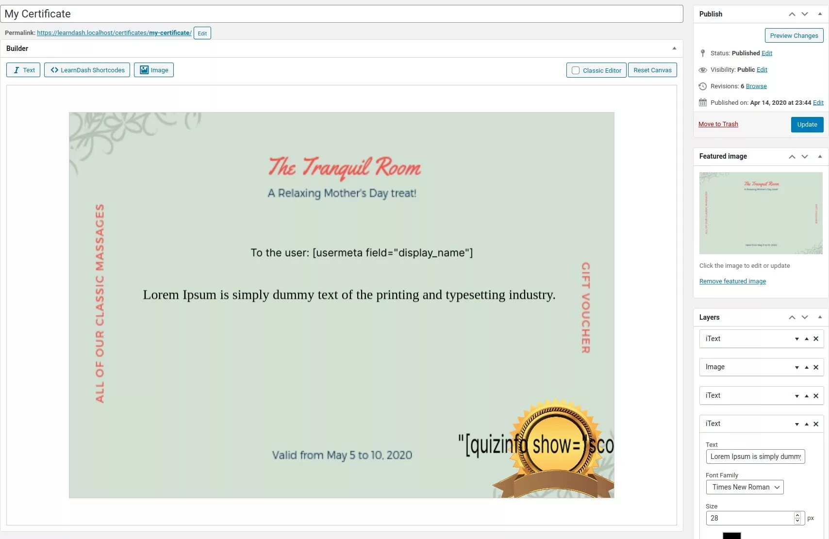The width and height of the screenshot is (829, 539).
Task: Click the black text color swatch
Action: pos(731,536)
